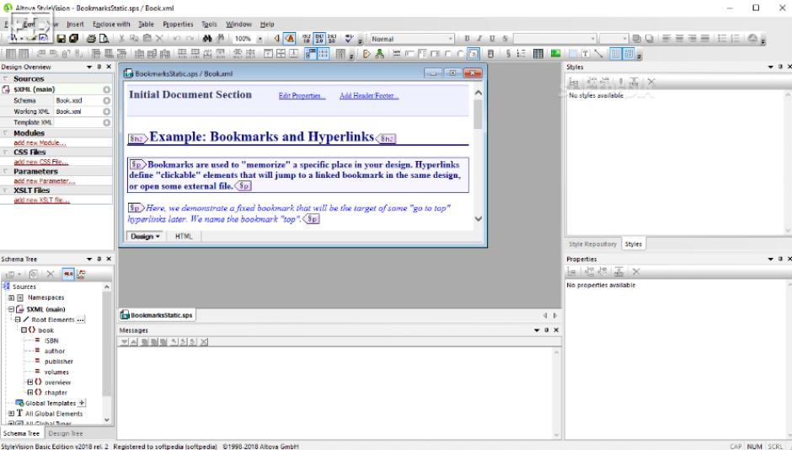Open the Design view dropdown tab
This screenshot has height=450, width=792.
point(145,236)
